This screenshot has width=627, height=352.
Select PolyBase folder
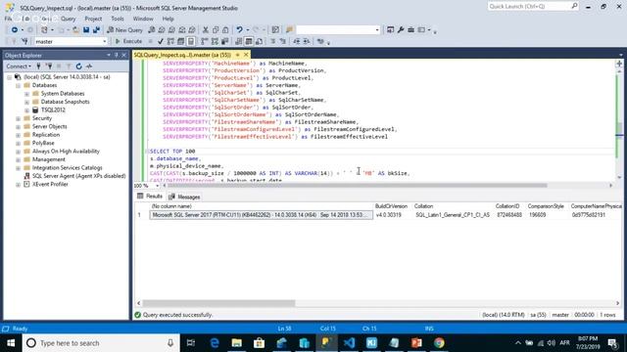[43, 143]
